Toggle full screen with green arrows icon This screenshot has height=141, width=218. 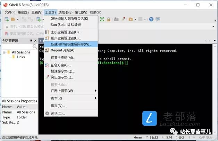(x=102, y=19)
